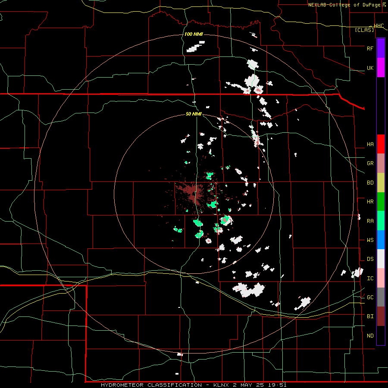Click the BI biological brown swatch
The height and width of the screenshot is (388, 388).
[381, 316]
